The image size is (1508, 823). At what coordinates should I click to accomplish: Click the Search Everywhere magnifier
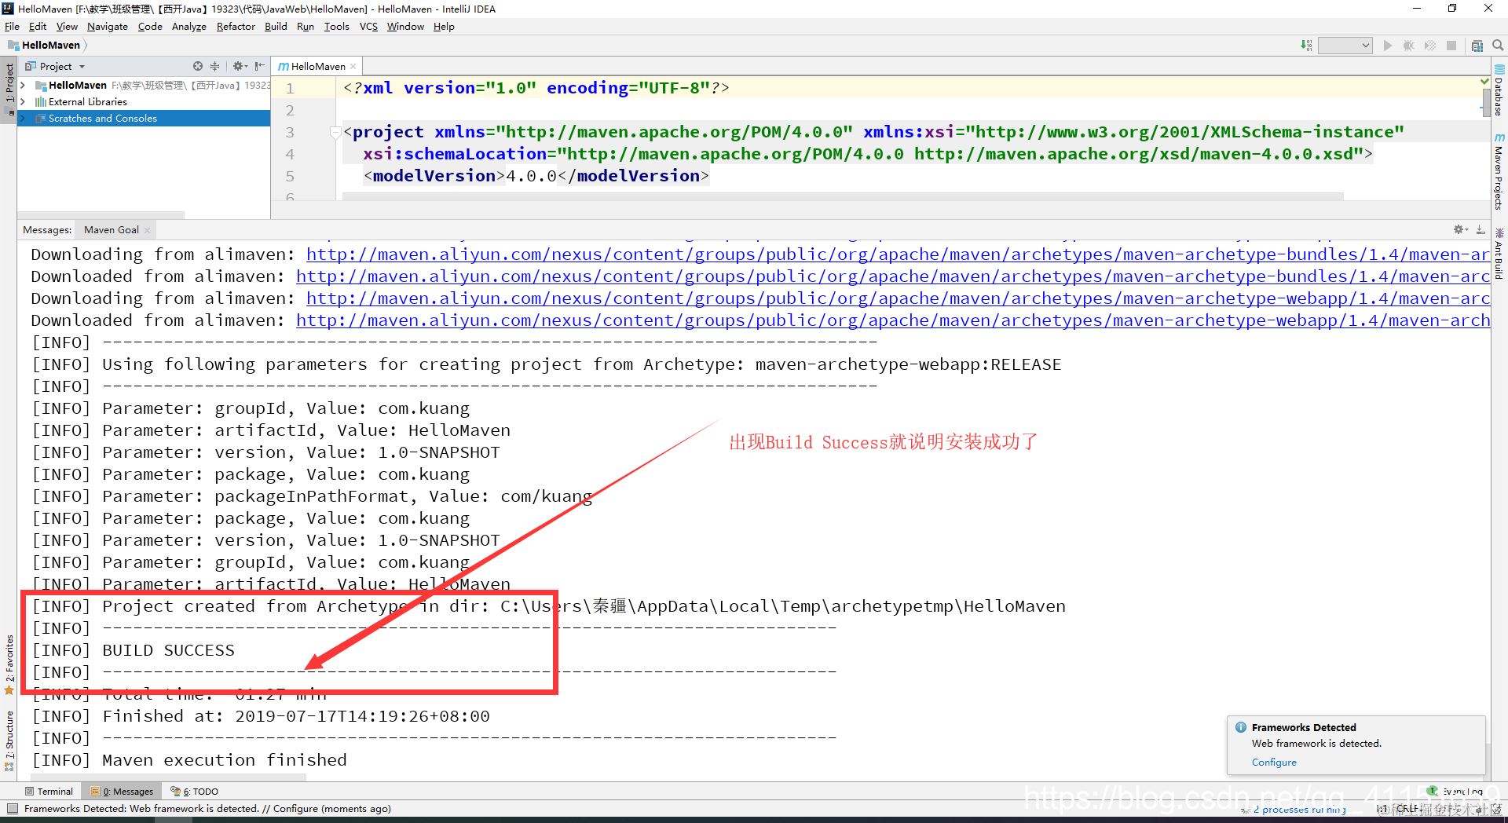(1498, 46)
